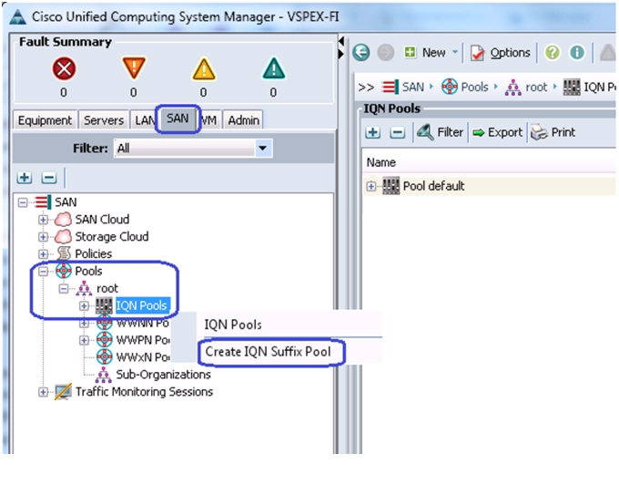This screenshot has height=485, width=619.
Task: Click the major faults orange triangle icon
Action: click(x=134, y=68)
